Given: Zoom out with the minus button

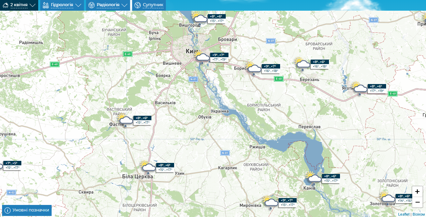Looking at the screenshot, I should pos(417,202).
